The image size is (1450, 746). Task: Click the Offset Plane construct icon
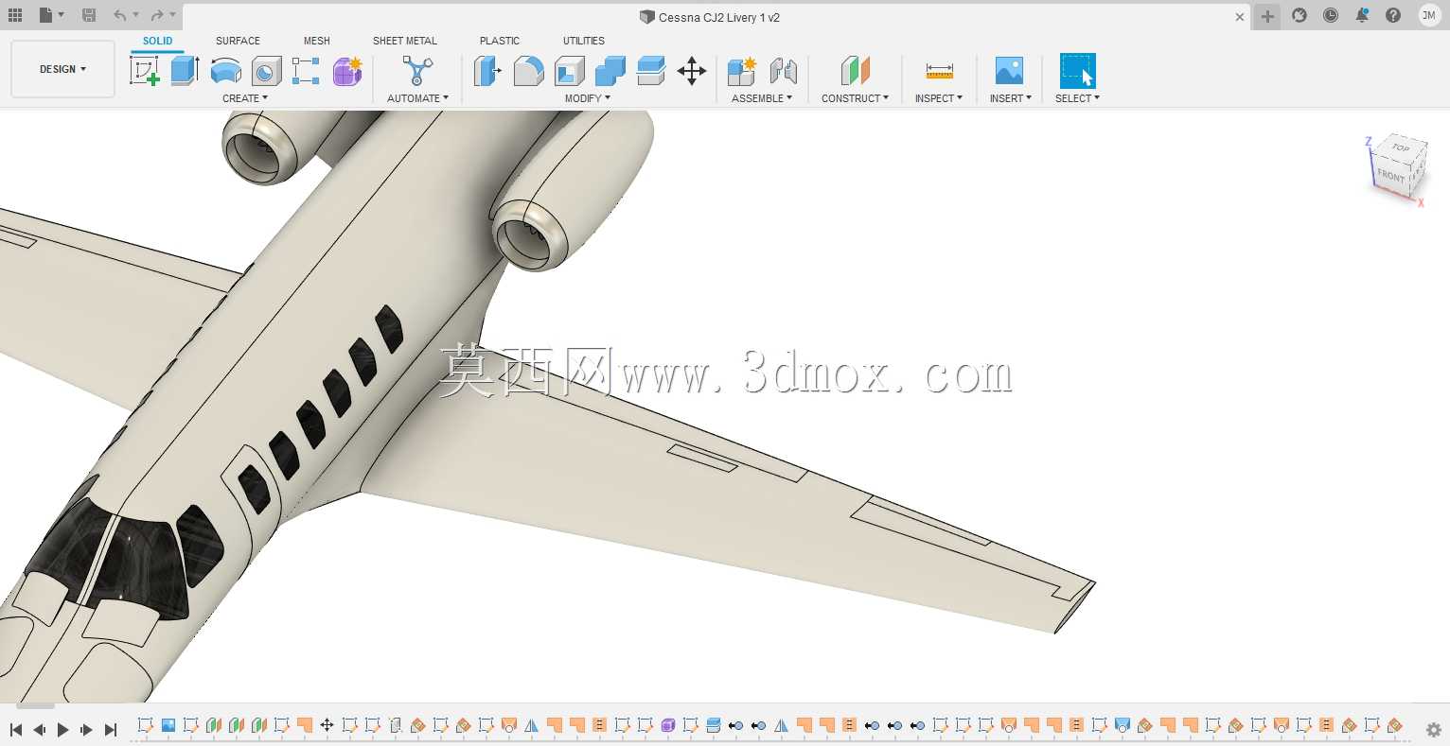pyautogui.click(x=855, y=71)
